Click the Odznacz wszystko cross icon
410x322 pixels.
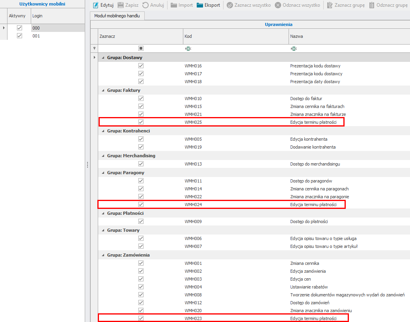[x=278, y=5]
